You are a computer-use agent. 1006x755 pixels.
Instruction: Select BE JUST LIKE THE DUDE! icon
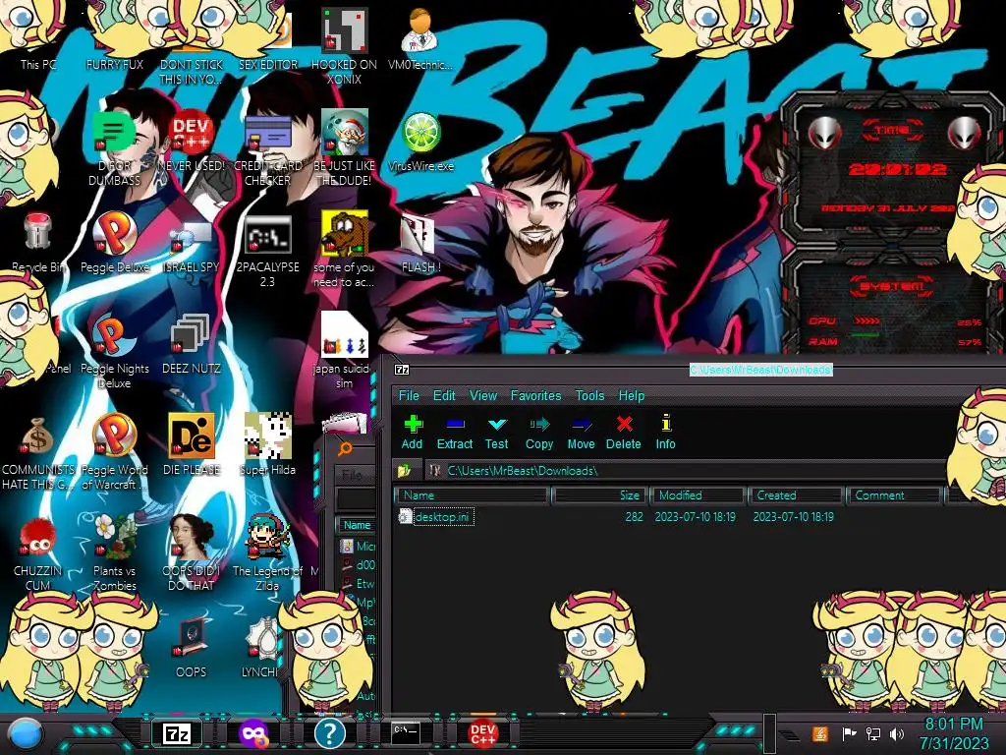click(344, 147)
